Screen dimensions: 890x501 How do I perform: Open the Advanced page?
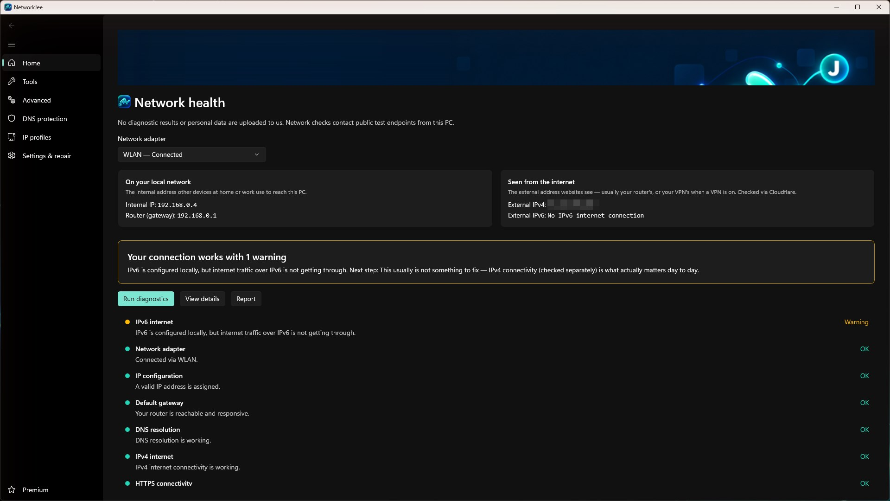click(x=51, y=100)
